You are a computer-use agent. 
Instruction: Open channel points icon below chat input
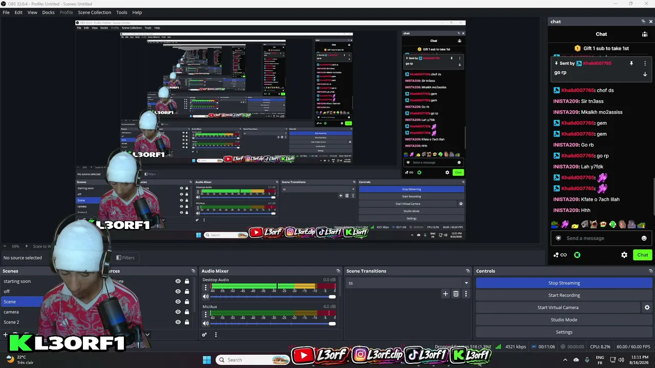click(x=560, y=255)
